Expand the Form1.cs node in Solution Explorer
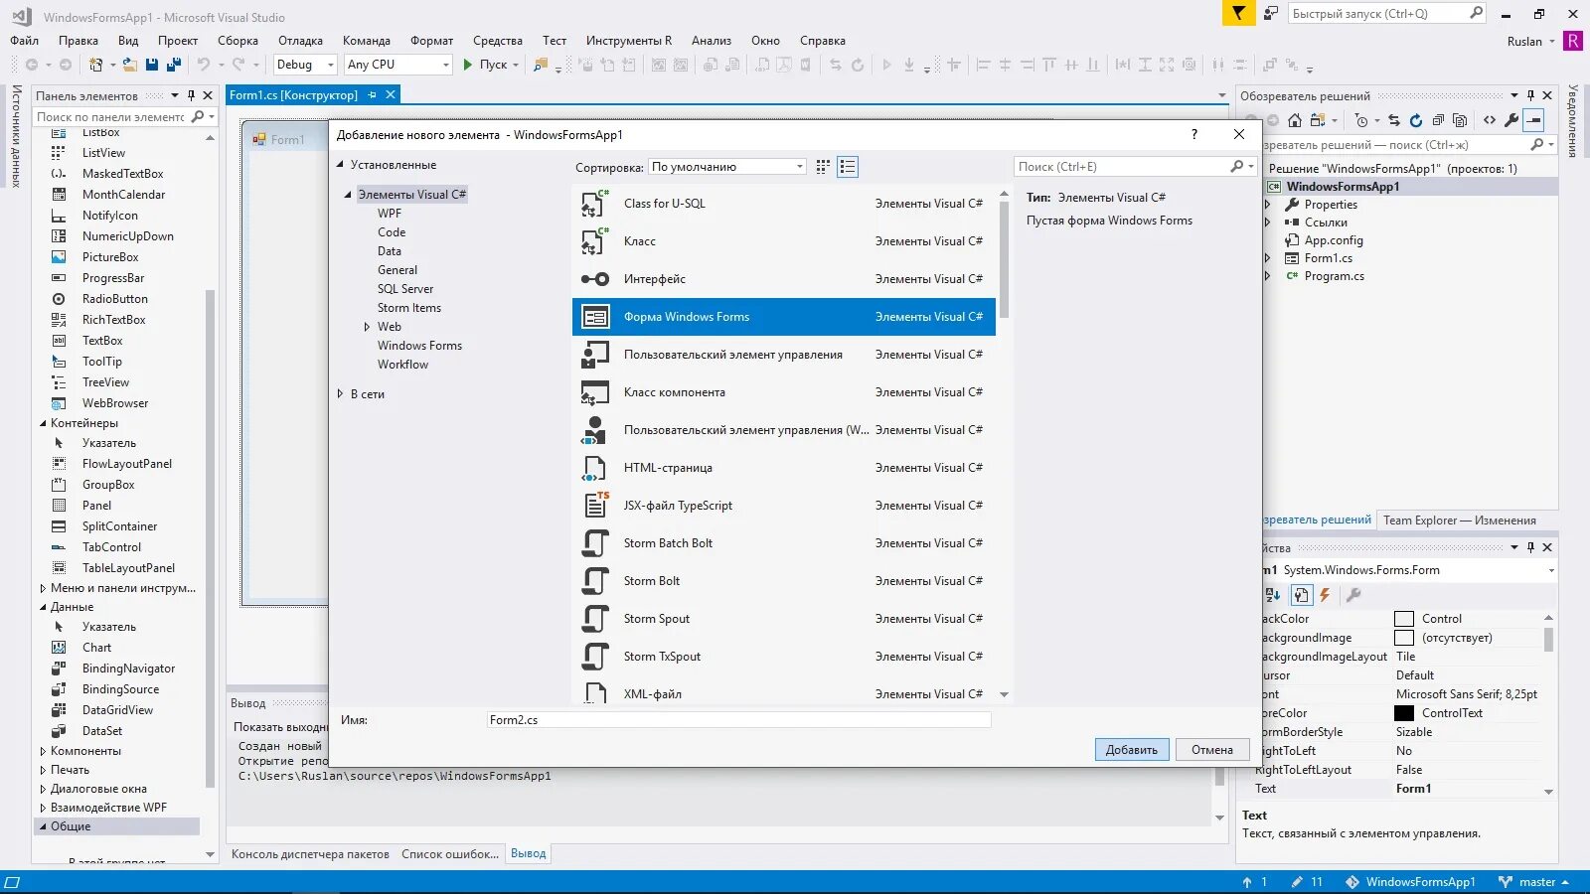 (x=1267, y=258)
